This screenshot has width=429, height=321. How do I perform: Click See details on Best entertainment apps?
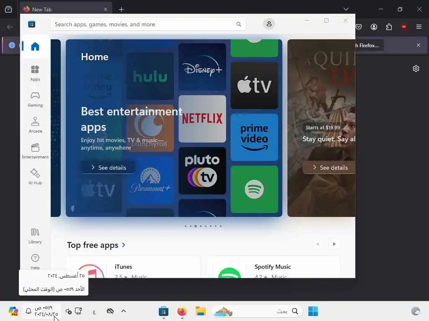tap(109, 168)
